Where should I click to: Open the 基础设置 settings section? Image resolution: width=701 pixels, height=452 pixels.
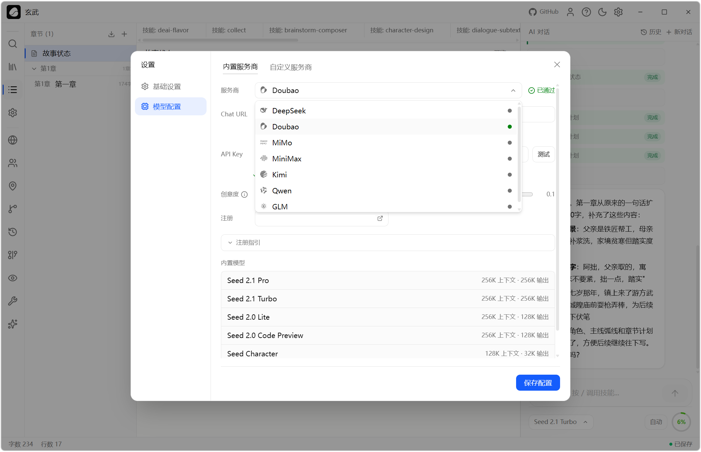[171, 87]
